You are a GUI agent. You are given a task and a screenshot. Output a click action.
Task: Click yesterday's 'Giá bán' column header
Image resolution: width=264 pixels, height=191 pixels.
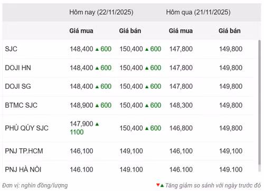coord(230,31)
